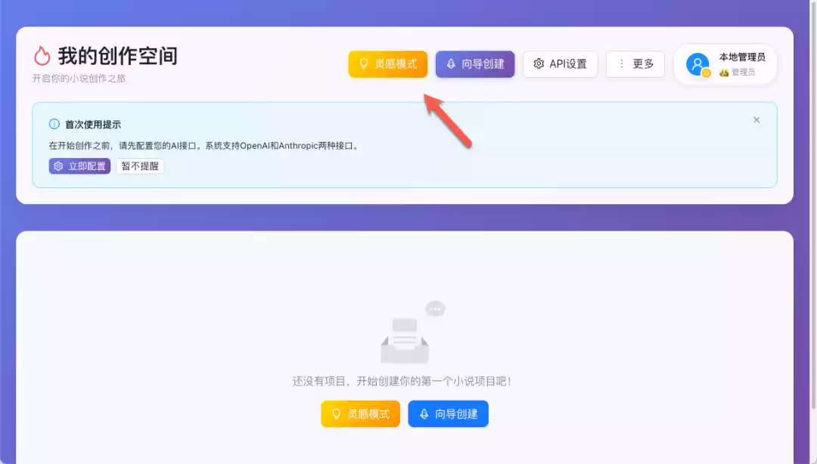Click the lightbulb icon on bottom 灵感模式 button
This screenshot has width=817, height=464.
click(x=338, y=413)
